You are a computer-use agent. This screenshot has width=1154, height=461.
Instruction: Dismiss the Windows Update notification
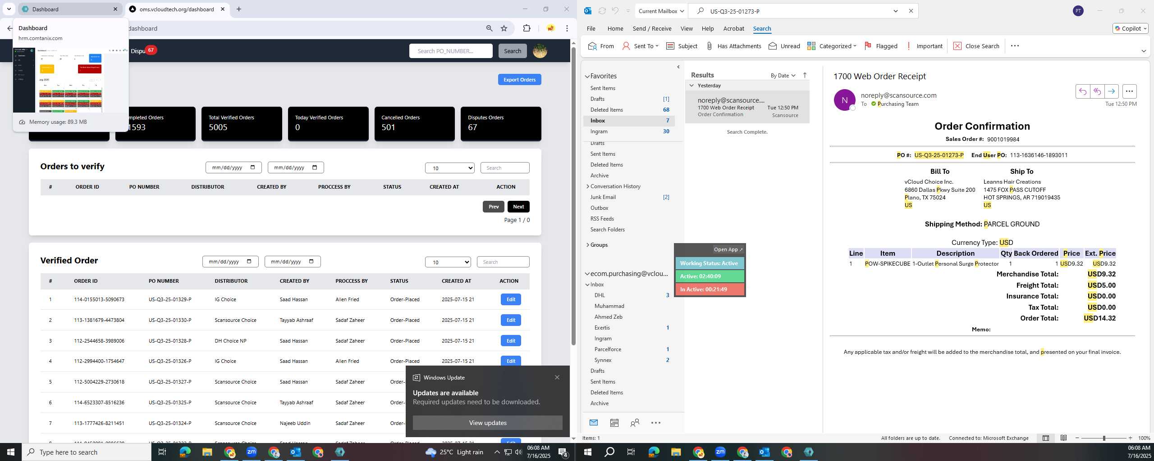coord(557,377)
